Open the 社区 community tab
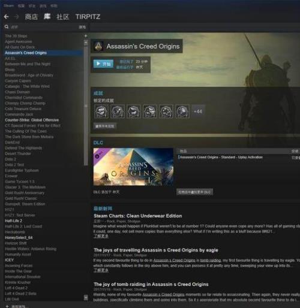The image size is (300, 308). point(62,17)
